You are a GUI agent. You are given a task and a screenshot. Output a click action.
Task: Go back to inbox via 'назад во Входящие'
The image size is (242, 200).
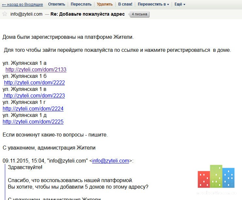(x=22, y=4)
